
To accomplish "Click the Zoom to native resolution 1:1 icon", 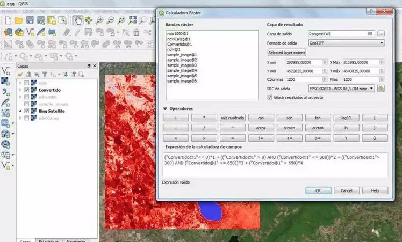I will pos(121,20).
